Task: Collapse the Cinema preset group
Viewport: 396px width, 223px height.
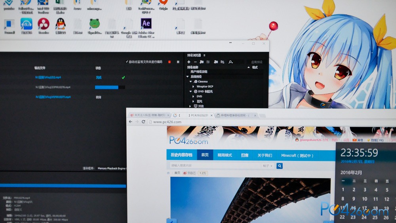Action: (x=191, y=82)
